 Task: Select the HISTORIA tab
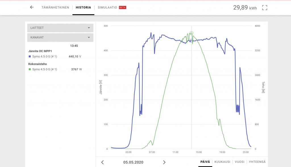83,8
